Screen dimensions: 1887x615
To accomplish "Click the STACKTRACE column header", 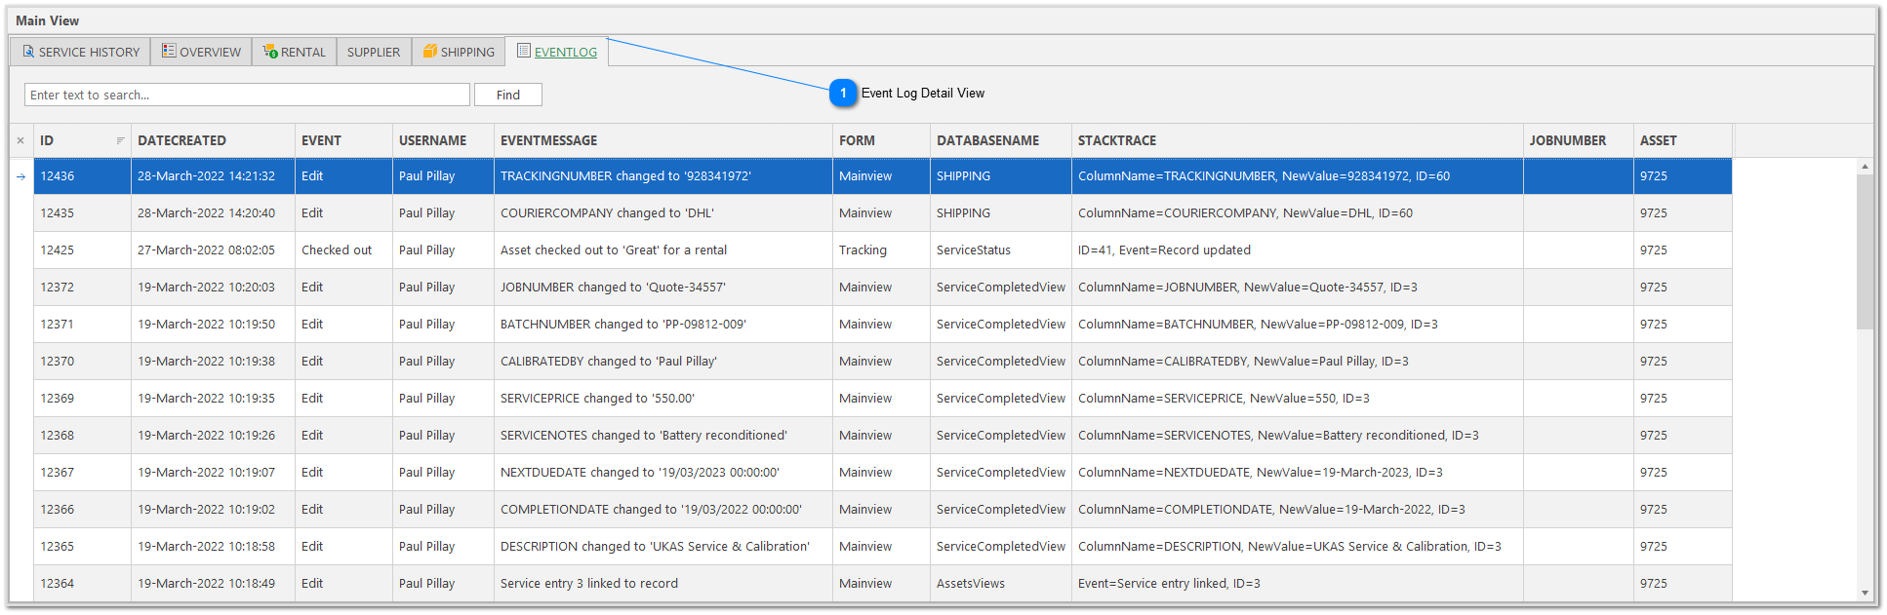I will pyautogui.click(x=1297, y=140).
